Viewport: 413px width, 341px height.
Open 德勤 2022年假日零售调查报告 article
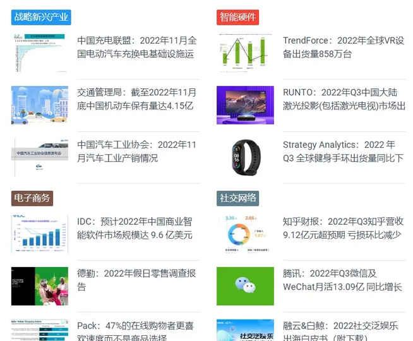click(136, 280)
